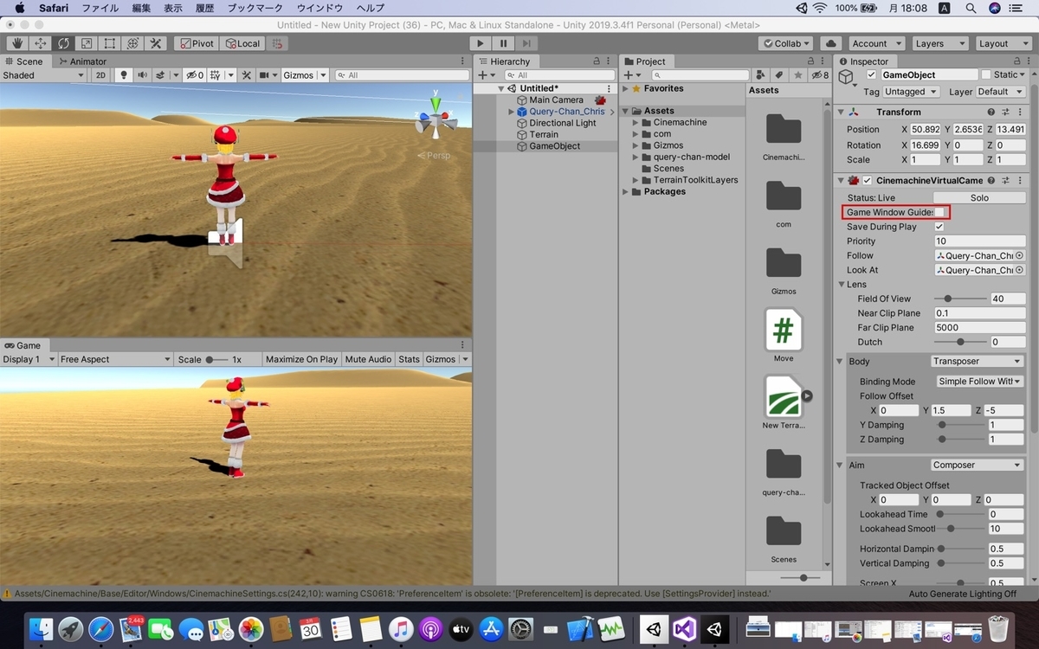This screenshot has height=649, width=1039.
Task: Toggle the Save During Play checkbox
Action: click(939, 227)
